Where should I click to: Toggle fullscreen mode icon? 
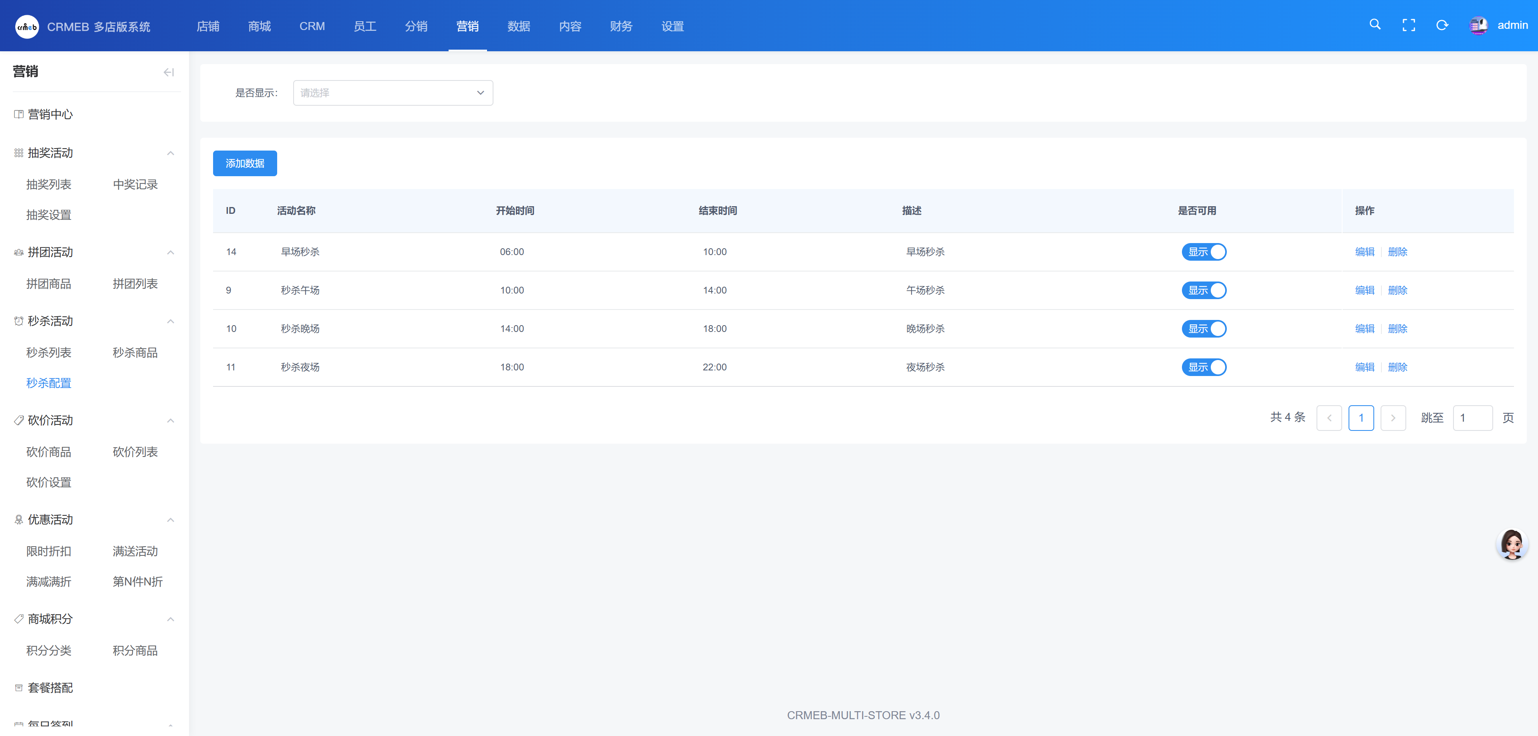(x=1409, y=25)
